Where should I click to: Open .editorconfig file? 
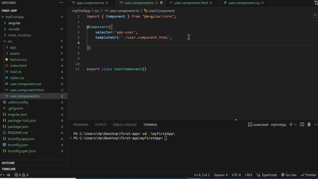18,102
